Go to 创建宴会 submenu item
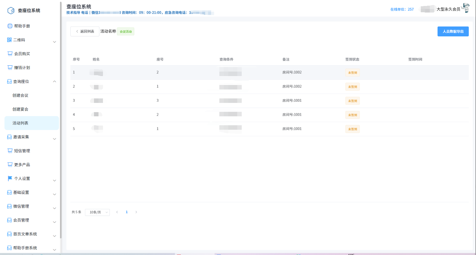The image size is (476, 255). click(x=20, y=109)
